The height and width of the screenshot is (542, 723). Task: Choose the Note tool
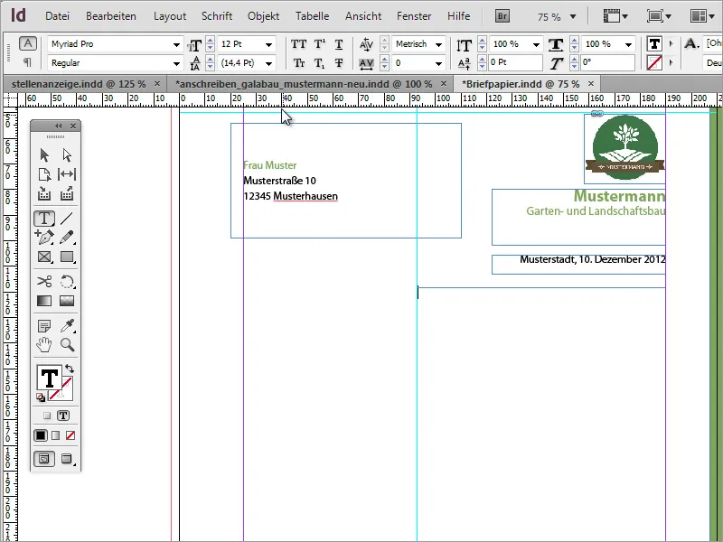44,326
